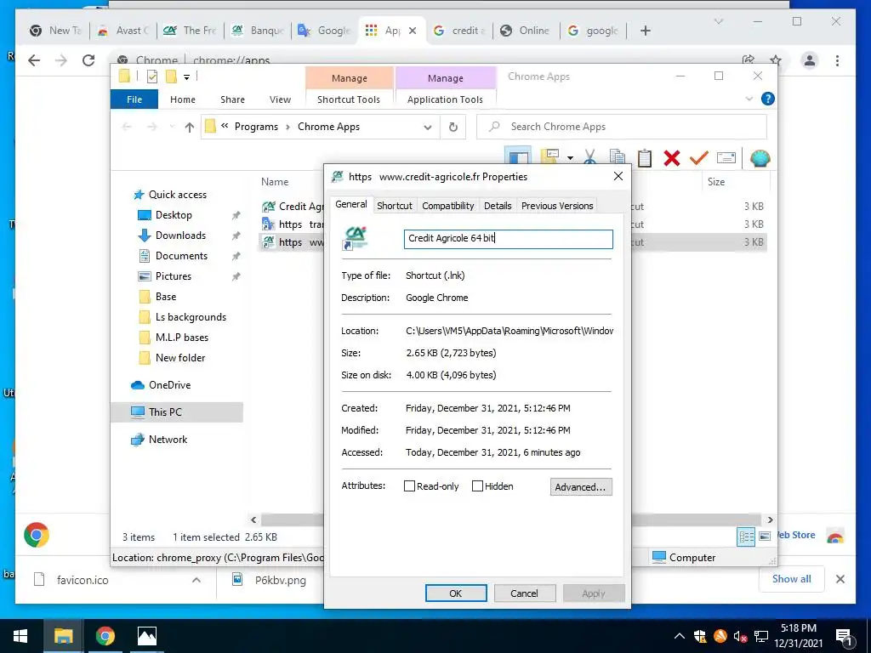
Task: Click the horizontal scrollbar right arrow
Action: pos(770,520)
